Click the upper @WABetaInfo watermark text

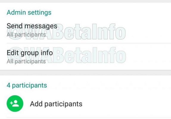pyautogui.click(x=66, y=32)
